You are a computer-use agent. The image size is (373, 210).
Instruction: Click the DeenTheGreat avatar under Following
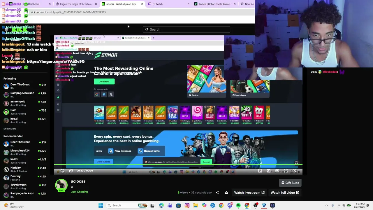(x=6, y=86)
